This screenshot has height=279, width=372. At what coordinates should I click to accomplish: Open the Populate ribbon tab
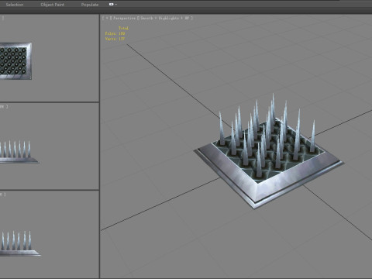coord(90,5)
